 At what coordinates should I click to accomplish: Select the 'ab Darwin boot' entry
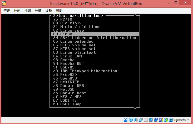(95, 93)
